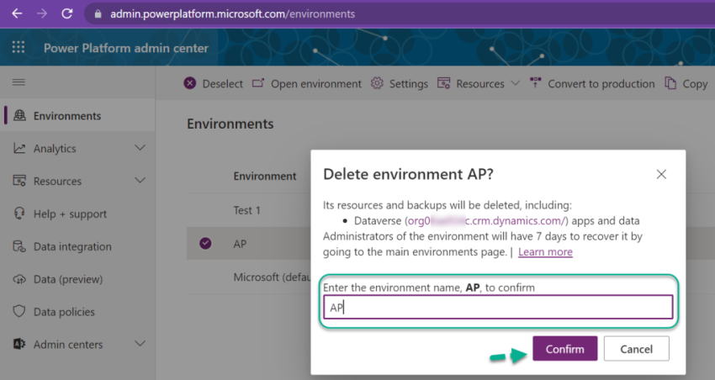Select Convert to production command
Screen dimensions: 715x380
coord(601,84)
